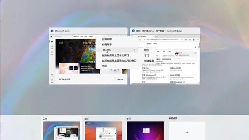The width and height of the screenshot is (249, 140).
Task: Click the refresh icon in the Edge toolbar
Action: pos(140,40)
